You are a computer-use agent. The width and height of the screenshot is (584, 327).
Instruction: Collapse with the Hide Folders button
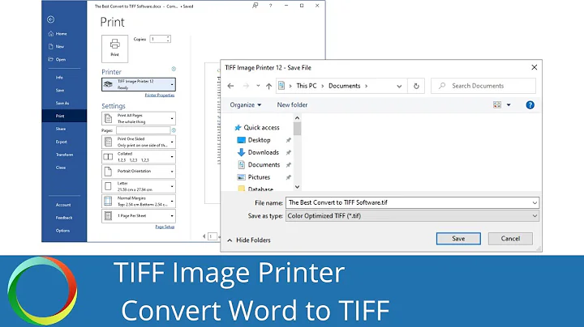[x=249, y=240]
